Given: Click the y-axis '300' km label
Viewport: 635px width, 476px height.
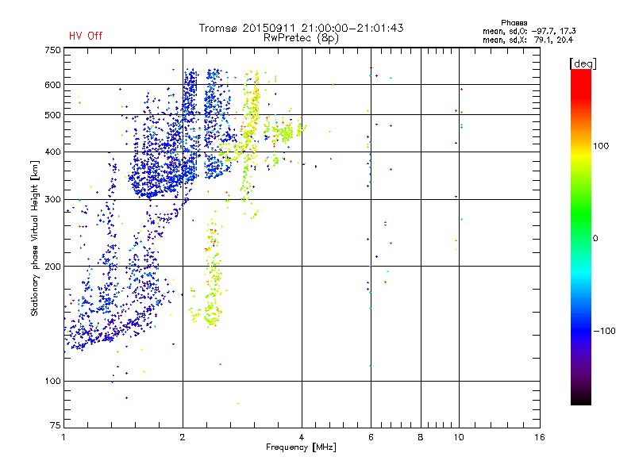Looking at the screenshot, I should (x=52, y=200).
